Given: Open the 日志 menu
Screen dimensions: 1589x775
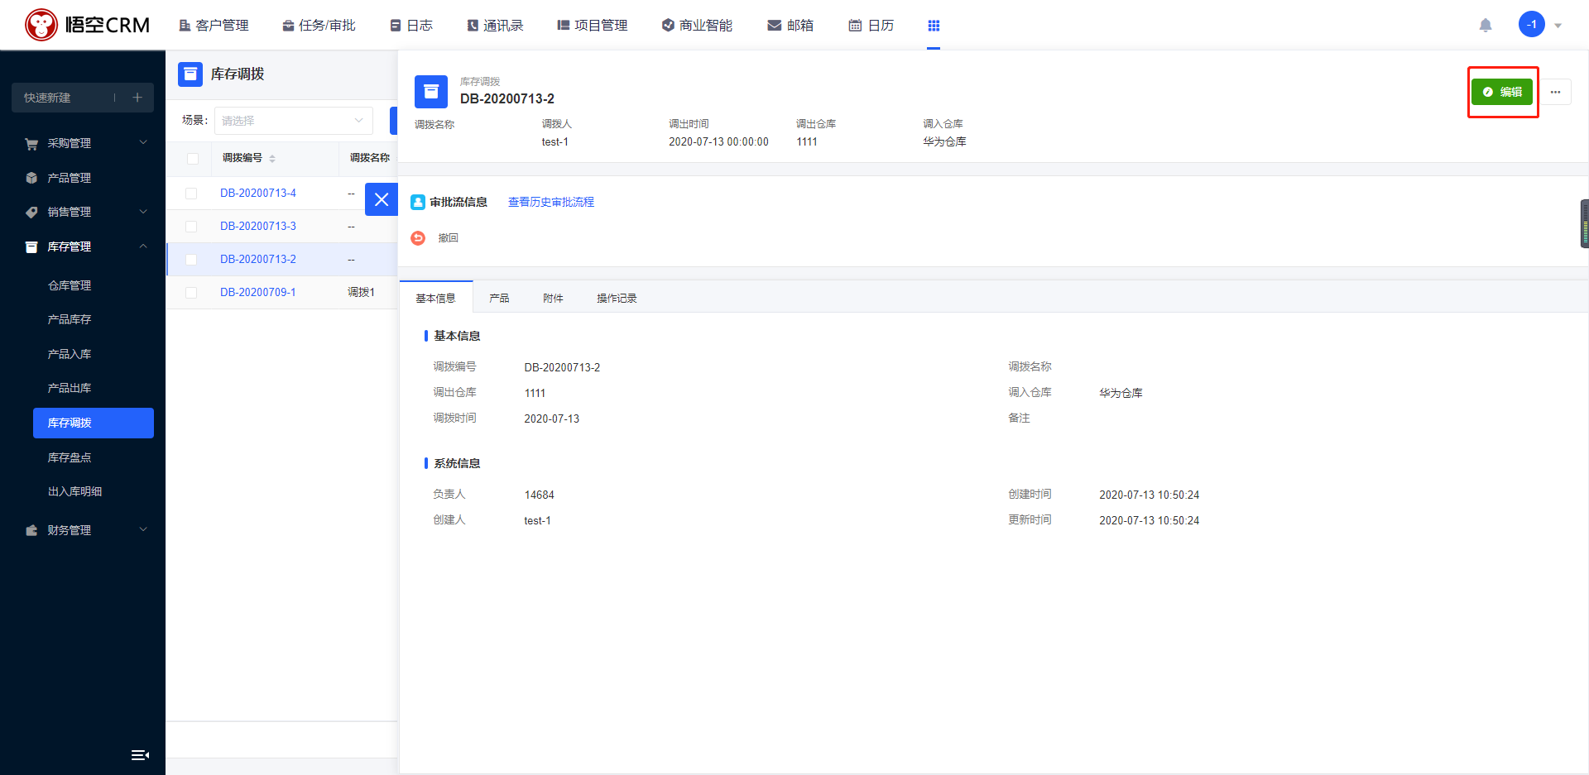Looking at the screenshot, I should 411,26.
